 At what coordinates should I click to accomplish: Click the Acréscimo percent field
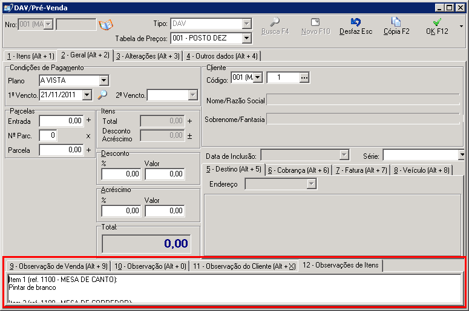pos(121,211)
